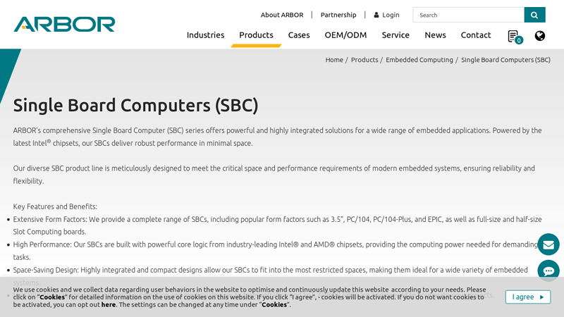This screenshot has width=564, height=317.
Task: Click the search magnifier button
Action: pyautogui.click(x=534, y=15)
